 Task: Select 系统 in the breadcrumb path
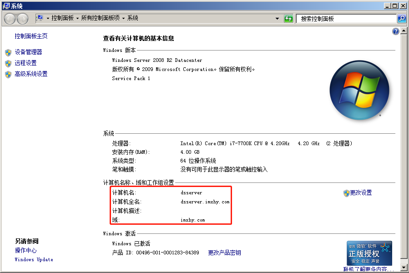tap(133, 18)
